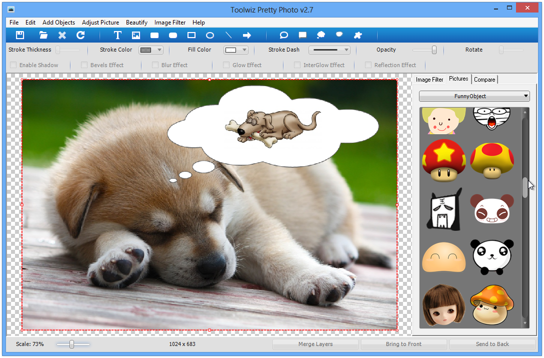Click the stickers list scroll-down arrow
544x358 pixels.
click(525, 323)
